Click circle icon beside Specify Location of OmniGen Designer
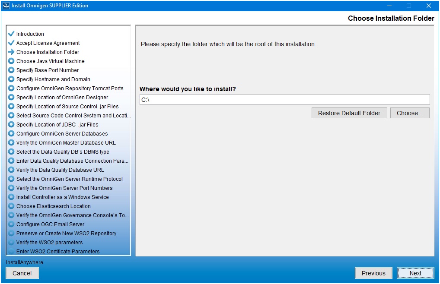 click(11, 97)
